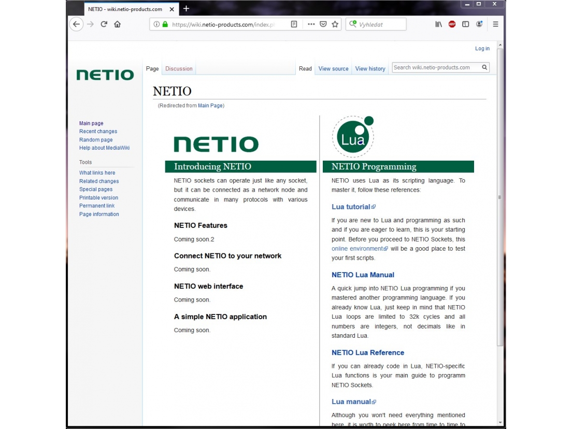The height and width of the screenshot is (429, 572).
Task: Open the Firefox hamburger menu
Action: [495, 24]
